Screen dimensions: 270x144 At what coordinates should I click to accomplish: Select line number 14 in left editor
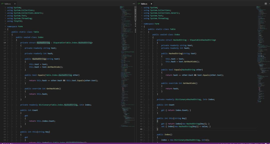tap(5, 43)
